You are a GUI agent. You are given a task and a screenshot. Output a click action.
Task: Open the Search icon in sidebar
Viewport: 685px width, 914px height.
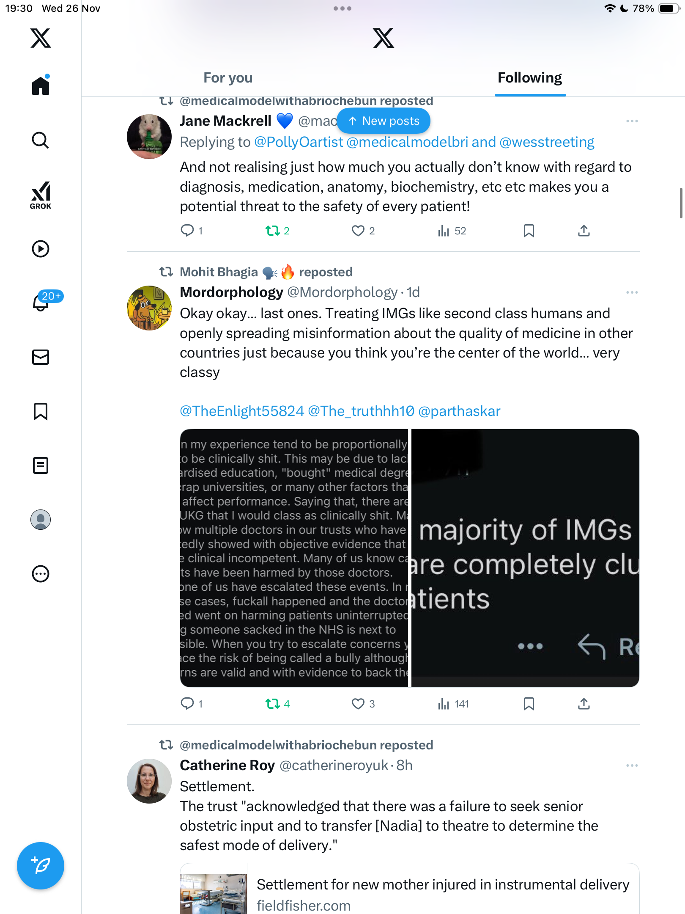41,140
